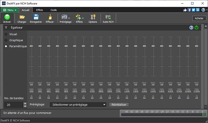Open Options tools icon

[93, 17]
